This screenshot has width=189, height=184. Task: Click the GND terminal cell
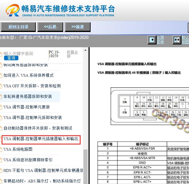(142, 163)
